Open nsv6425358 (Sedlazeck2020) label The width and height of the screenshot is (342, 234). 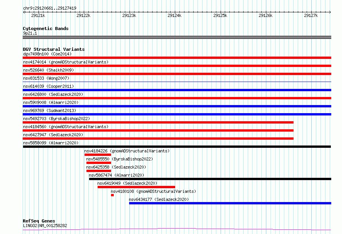pos(116,167)
